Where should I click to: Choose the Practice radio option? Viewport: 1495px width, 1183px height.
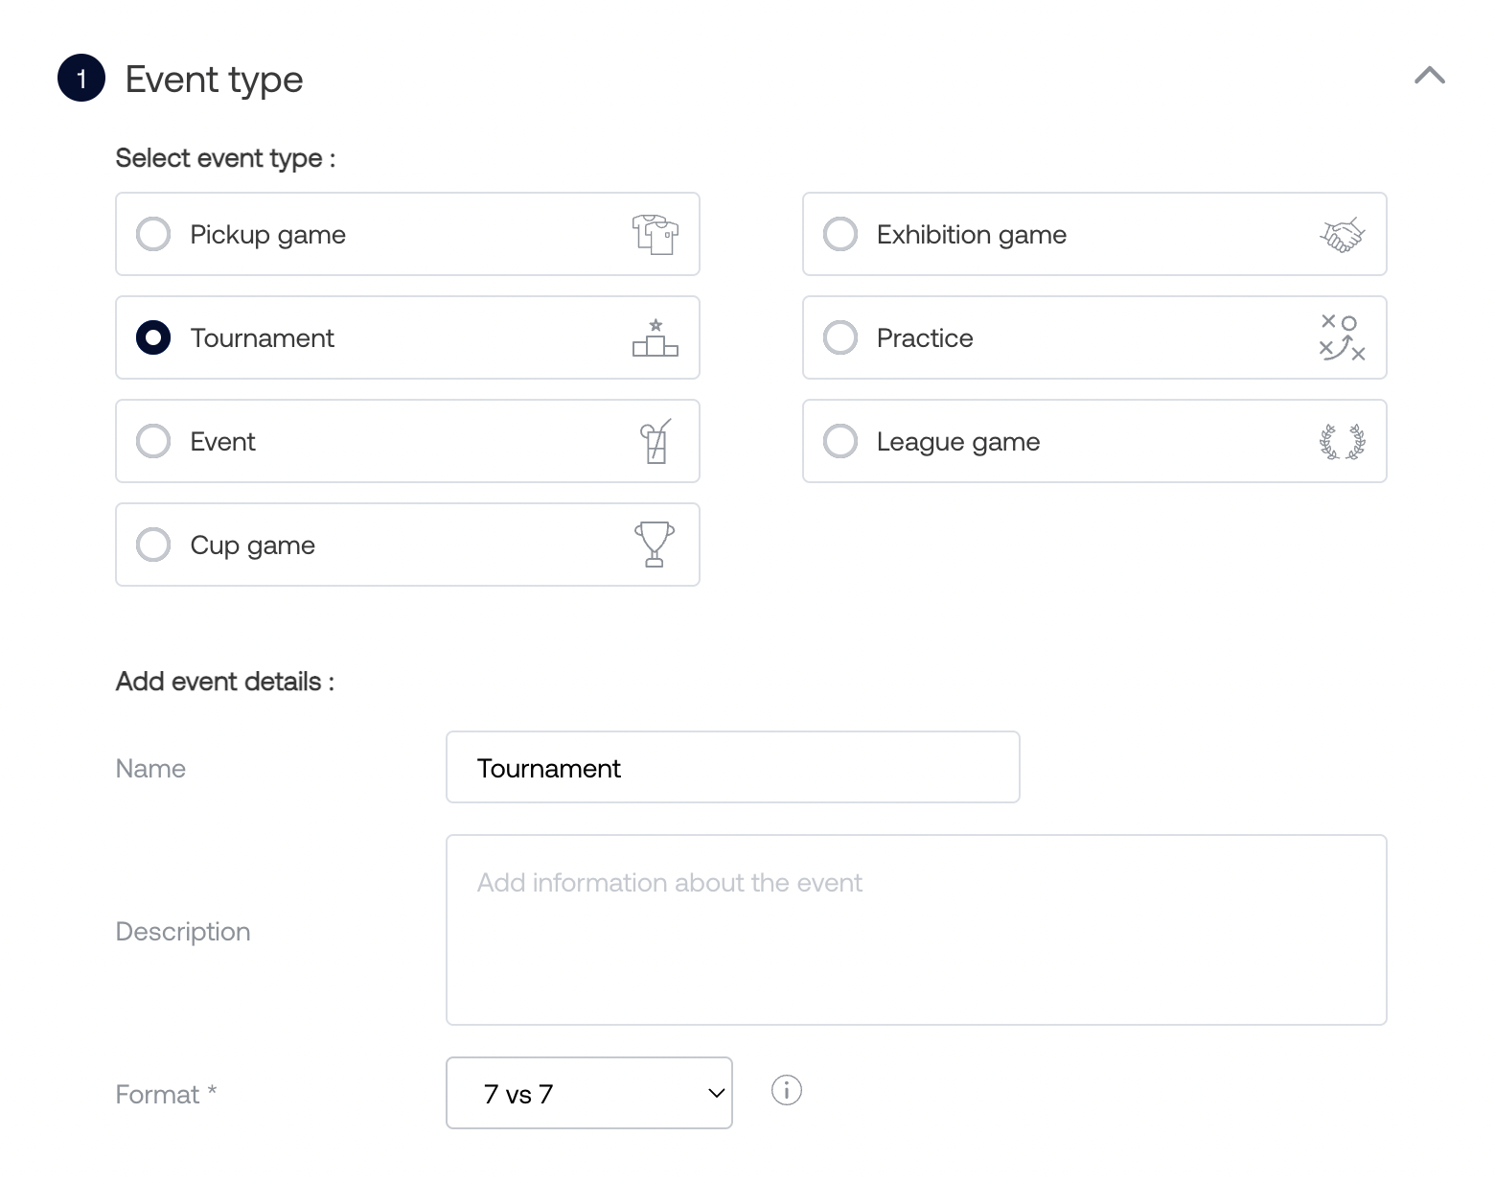pos(840,337)
